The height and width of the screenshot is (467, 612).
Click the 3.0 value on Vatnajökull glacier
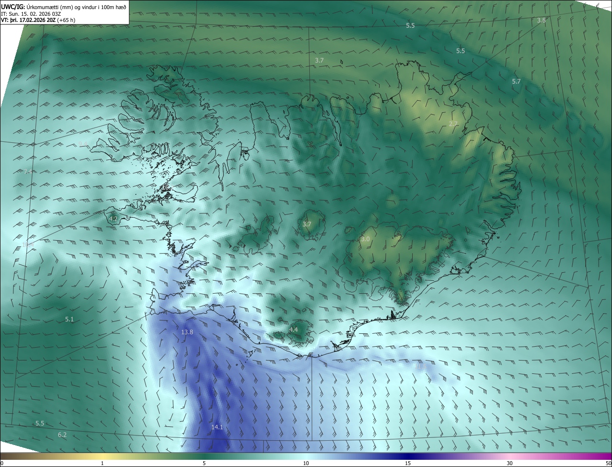click(365, 239)
